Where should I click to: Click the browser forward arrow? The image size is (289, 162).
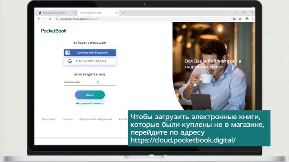click(x=44, y=19)
